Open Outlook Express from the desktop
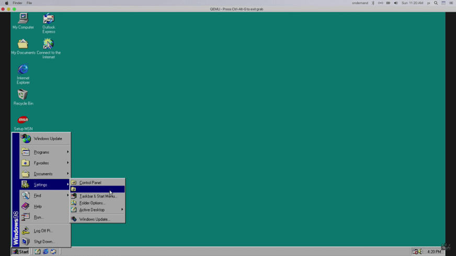This screenshot has height=256, width=456. pyautogui.click(x=49, y=19)
